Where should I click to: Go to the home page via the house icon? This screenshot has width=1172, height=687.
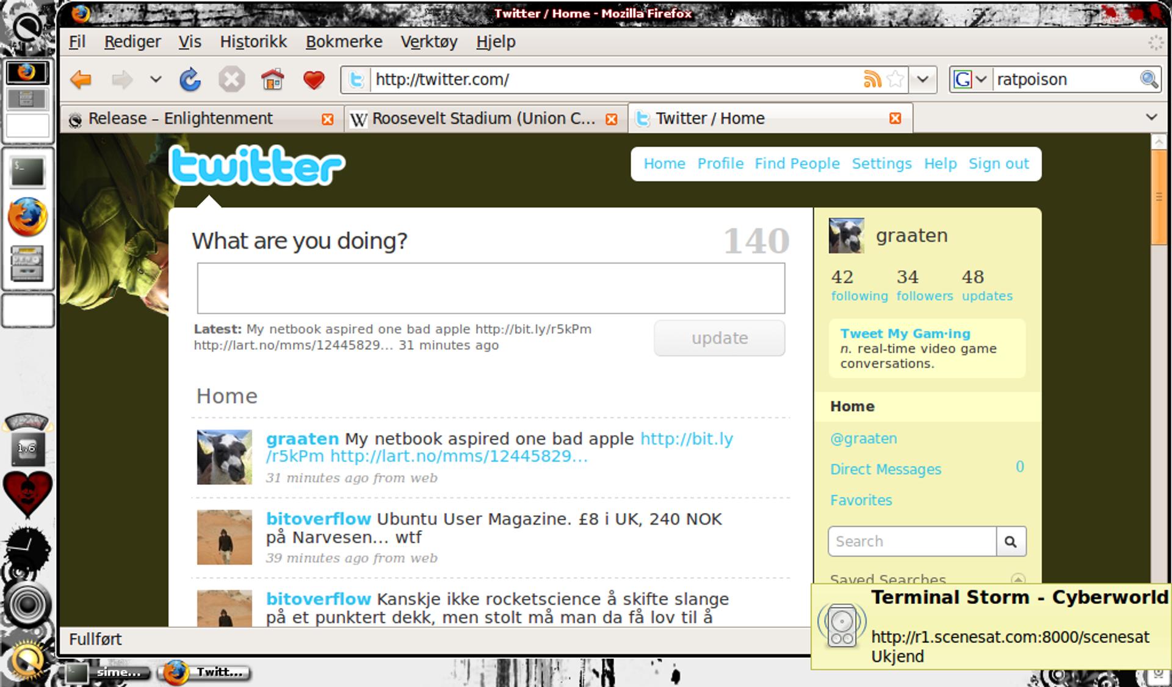pyautogui.click(x=272, y=79)
